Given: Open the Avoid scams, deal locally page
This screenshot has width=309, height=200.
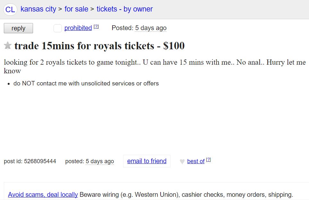Looking at the screenshot, I should pyautogui.click(x=43, y=195).
